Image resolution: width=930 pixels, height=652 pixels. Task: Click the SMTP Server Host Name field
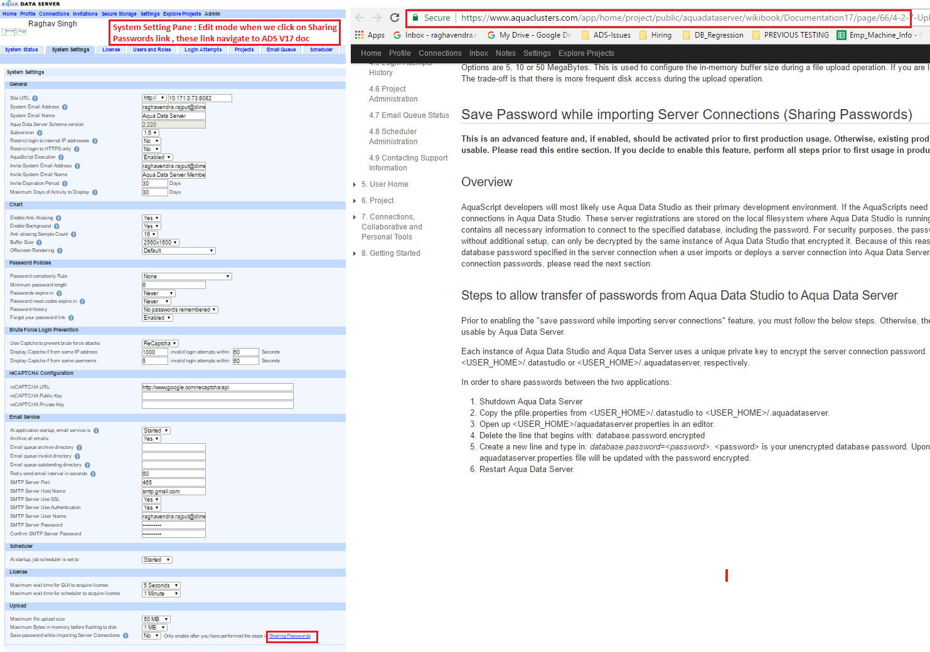pyautogui.click(x=174, y=492)
